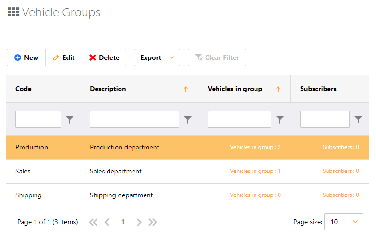This screenshot has width=376, height=241.
Task: Open Vehicles in group : 0 link
Action: click(x=255, y=195)
